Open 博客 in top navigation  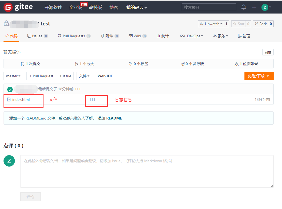[114, 7]
